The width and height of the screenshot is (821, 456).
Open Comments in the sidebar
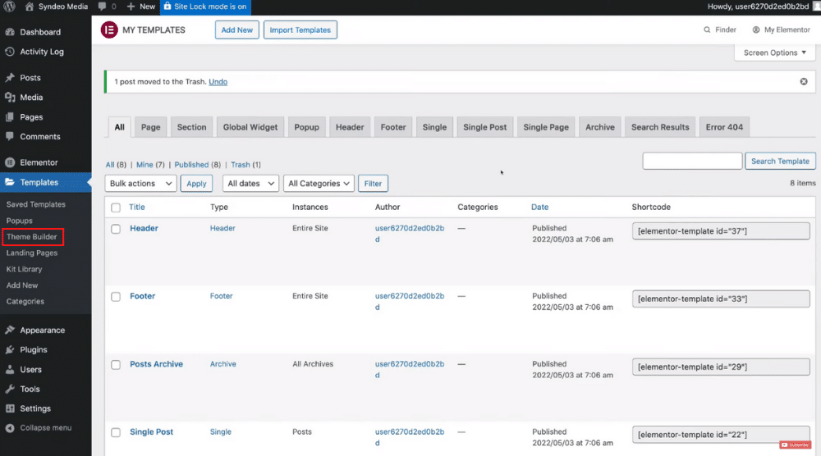40,136
